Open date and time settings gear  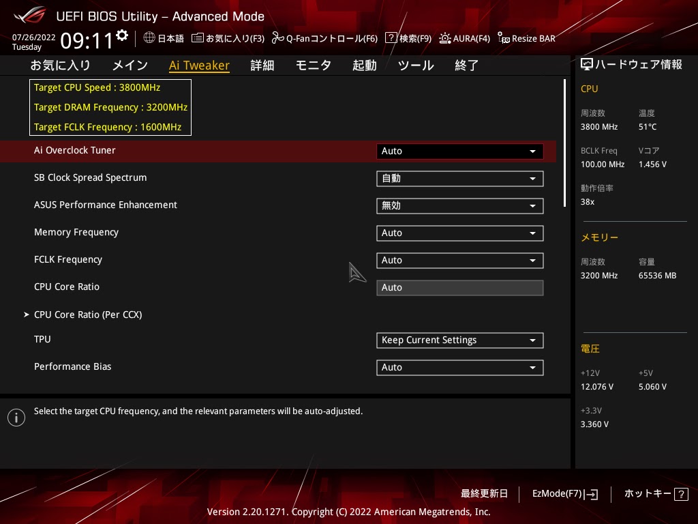[122, 35]
